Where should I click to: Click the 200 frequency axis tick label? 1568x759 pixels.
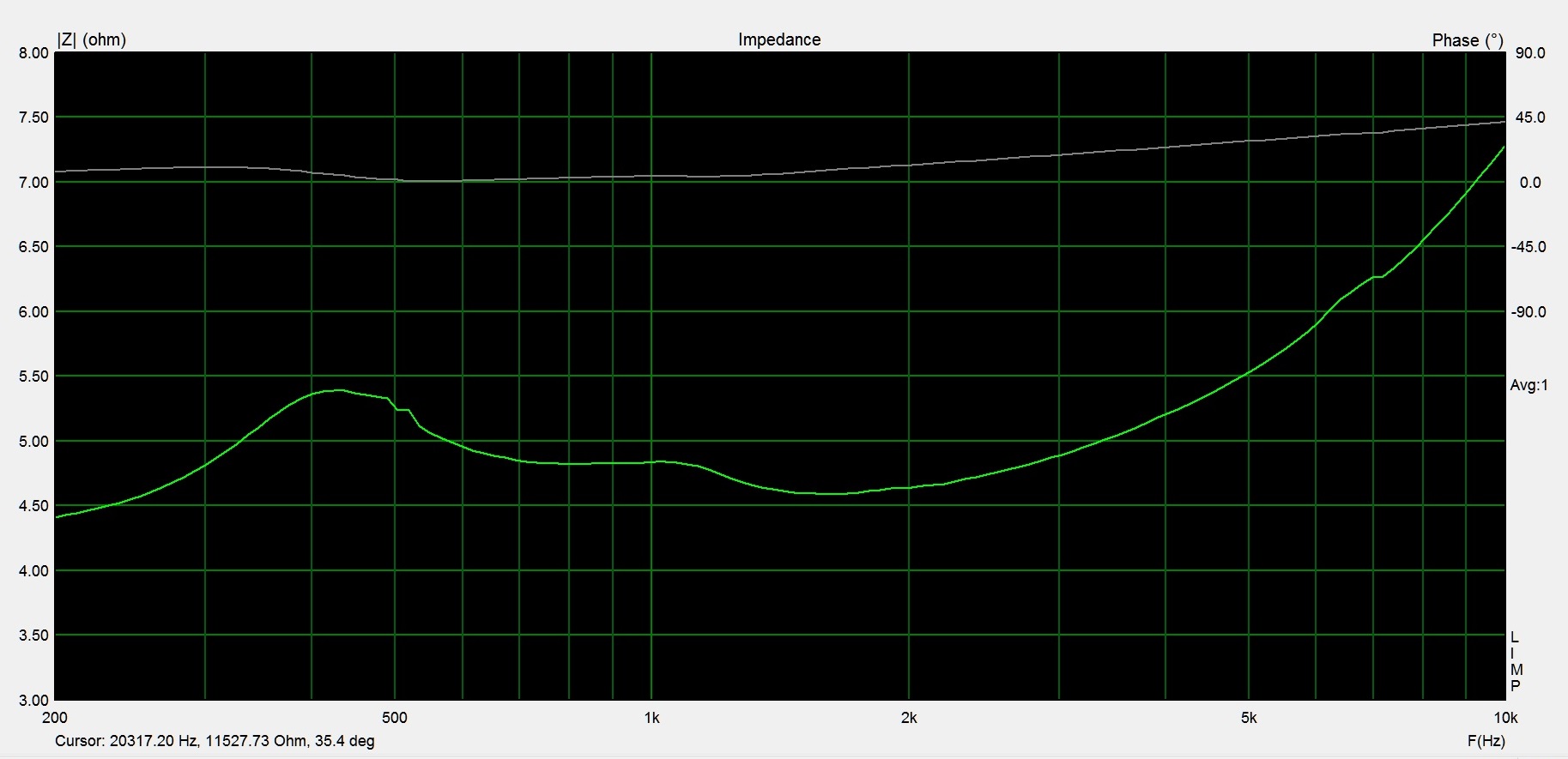coord(55,718)
